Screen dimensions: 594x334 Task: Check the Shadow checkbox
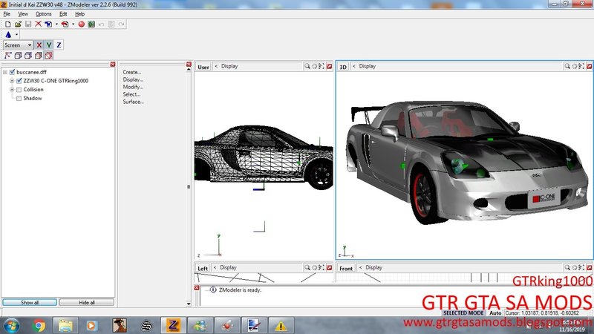(19, 99)
